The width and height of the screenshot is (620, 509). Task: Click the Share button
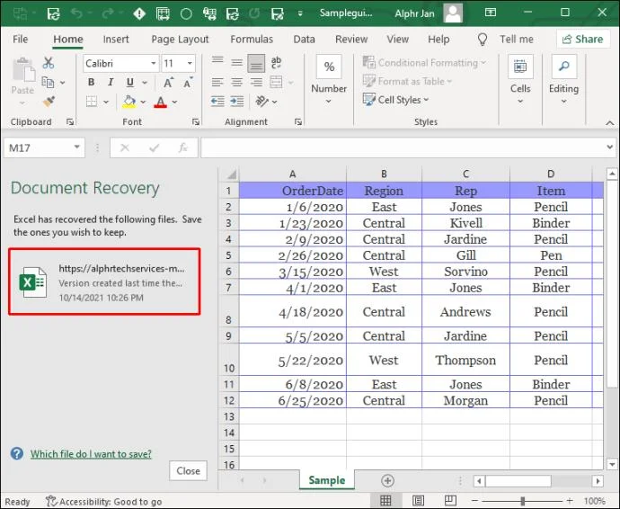click(x=583, y=40)
